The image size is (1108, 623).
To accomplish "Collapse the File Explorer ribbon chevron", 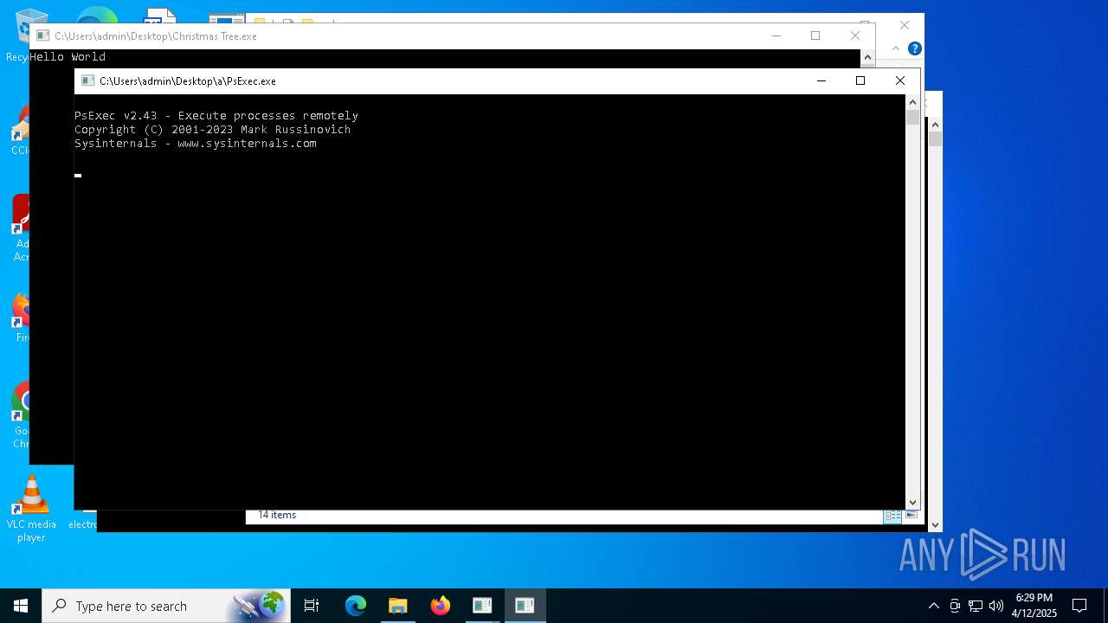I will tap(896, 48).
